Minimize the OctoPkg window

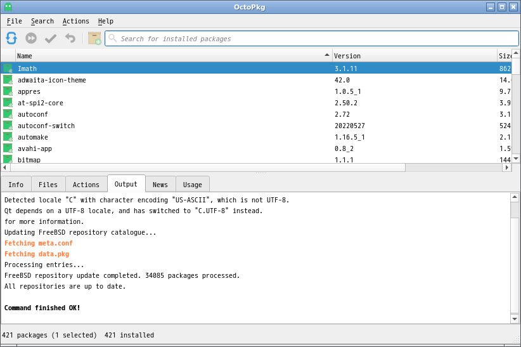[x=491, y=6]
